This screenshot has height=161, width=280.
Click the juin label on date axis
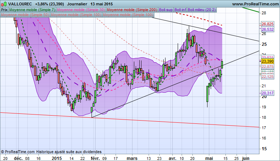pyautogui.click(x=246, y=158)
